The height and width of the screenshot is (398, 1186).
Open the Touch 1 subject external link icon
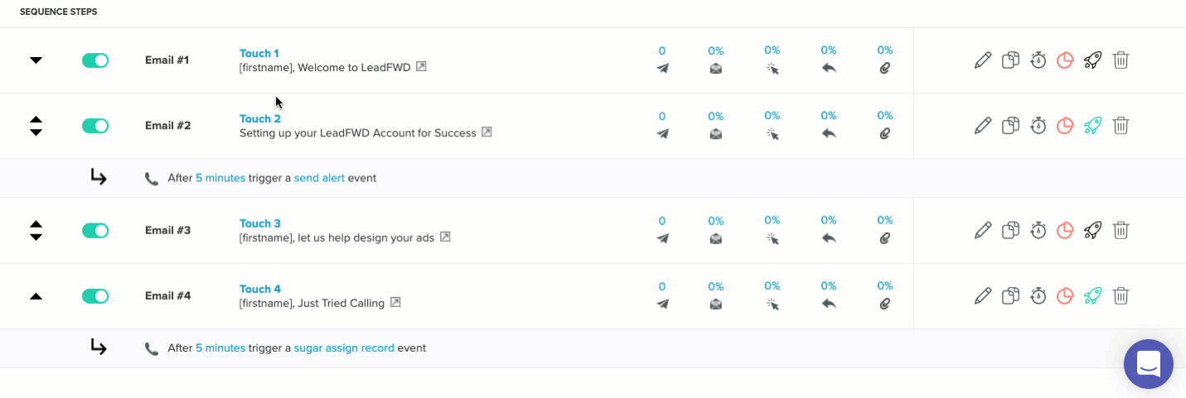click(421, 67)
